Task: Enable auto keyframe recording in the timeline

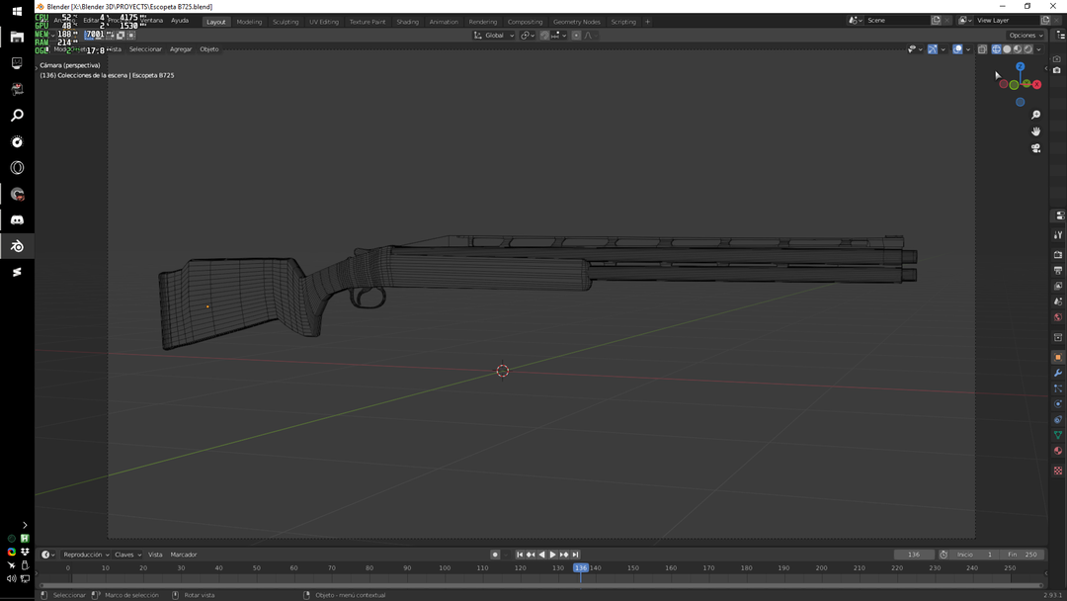Action: (495, 555)
